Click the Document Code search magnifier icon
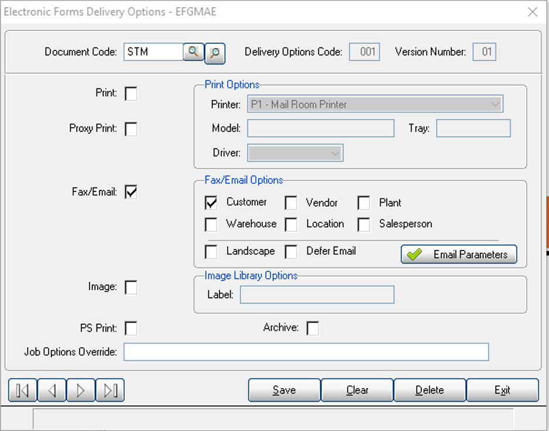Image resolution: width=549 pixels, height=431 pixels. tap(194, 52)
